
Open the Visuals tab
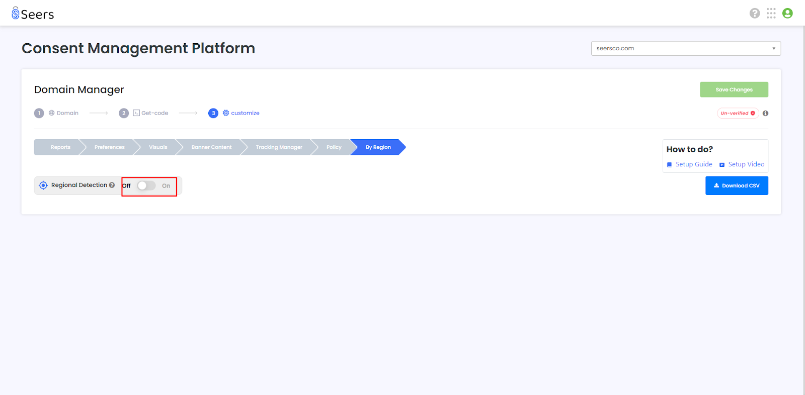click(x=158, y=147)
